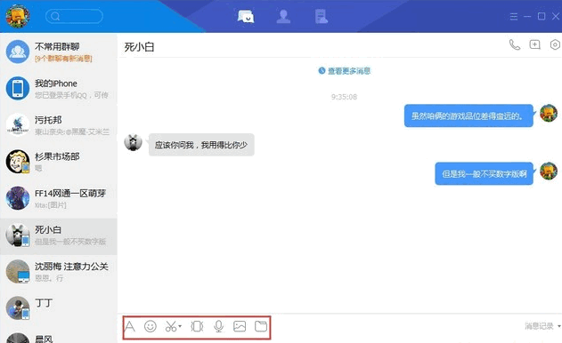Open the font style A icon
The image size is (562, 343).
pyautogui.click(x=130, y=326)
